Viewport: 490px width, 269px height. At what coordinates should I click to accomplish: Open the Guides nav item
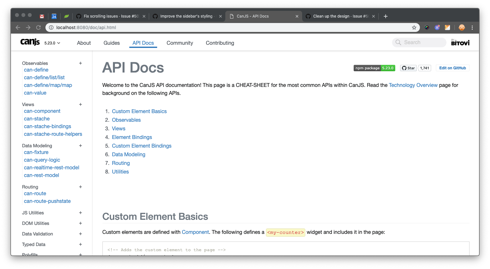pos(112,43)
